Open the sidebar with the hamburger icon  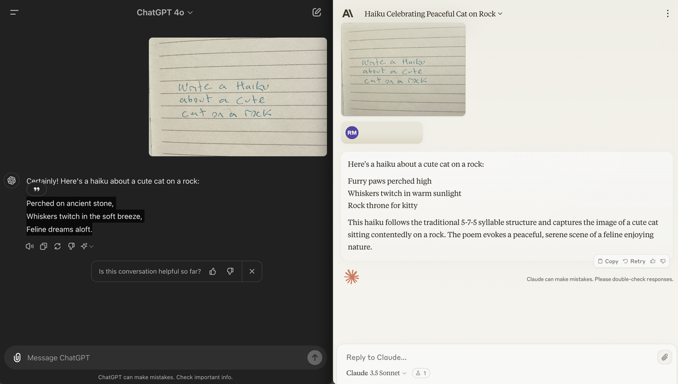pyautogui.click(x=14, y=11)
